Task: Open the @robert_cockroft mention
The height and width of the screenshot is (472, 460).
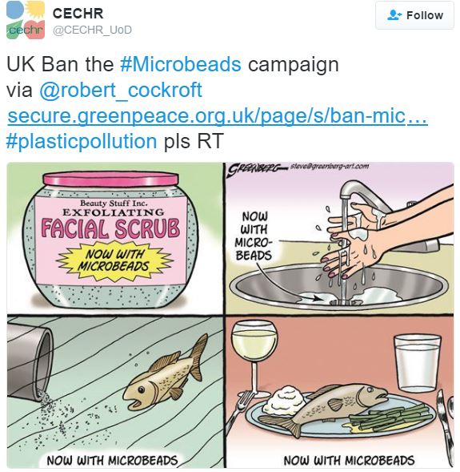Action: [121, 90]
